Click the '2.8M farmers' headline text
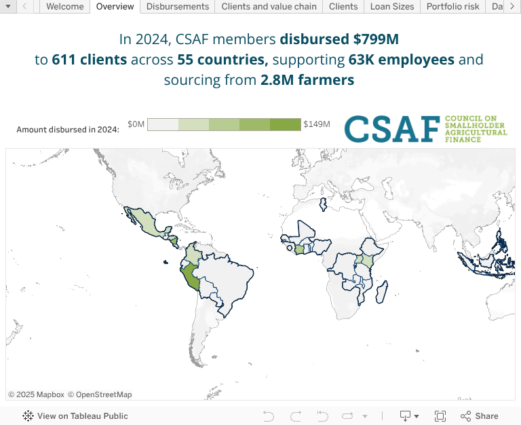 pos(307,80)
